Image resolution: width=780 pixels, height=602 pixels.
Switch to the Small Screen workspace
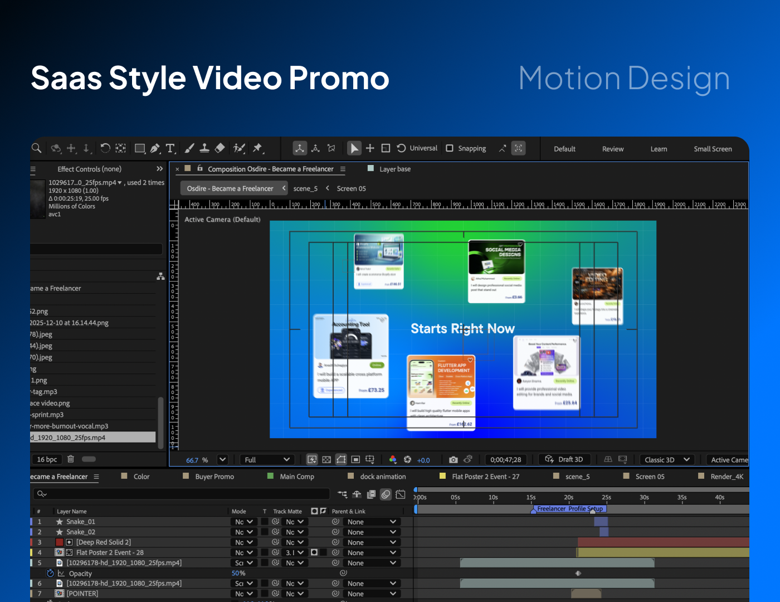pos(713,149)
